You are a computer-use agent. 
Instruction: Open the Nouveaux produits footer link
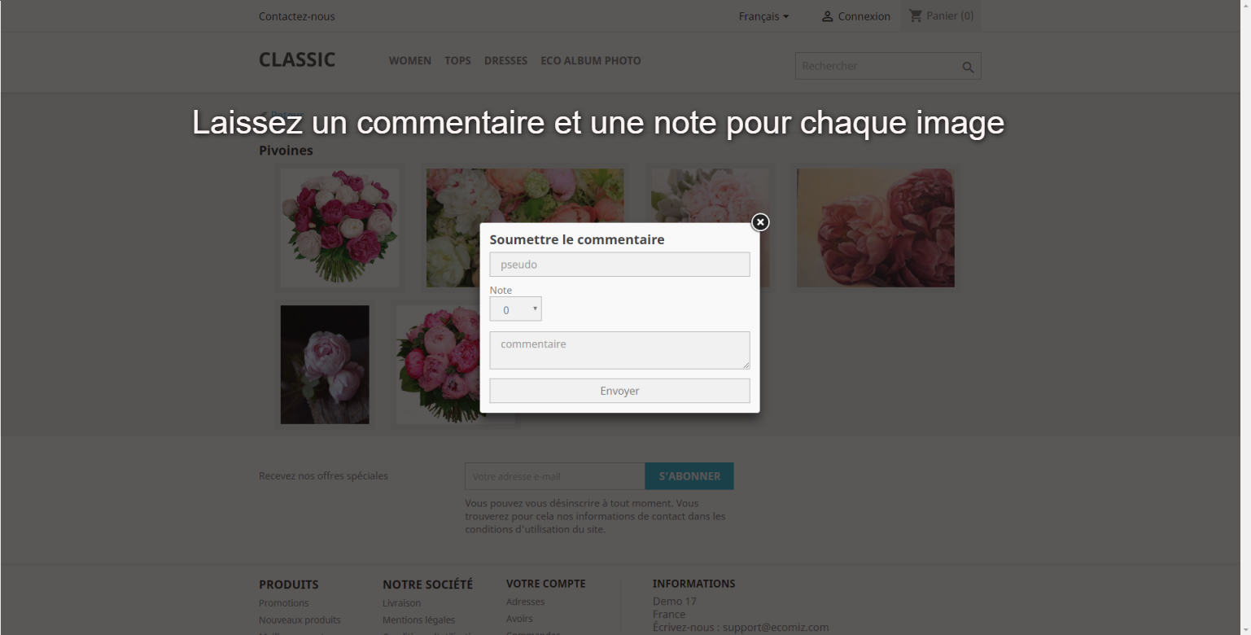(x=300, y=620)
